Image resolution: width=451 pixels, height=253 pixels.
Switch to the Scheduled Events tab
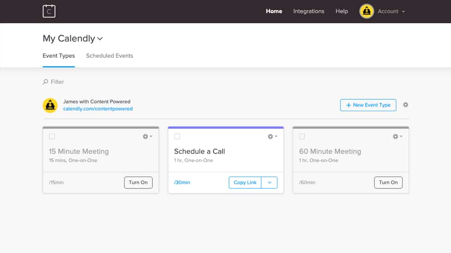(x=110, y=56)
